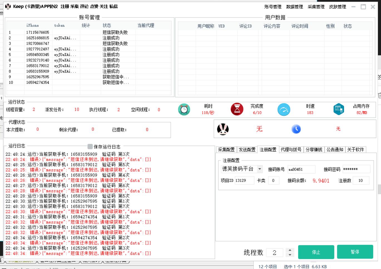Increase thread count with up arrow

[x=290, y=250]
